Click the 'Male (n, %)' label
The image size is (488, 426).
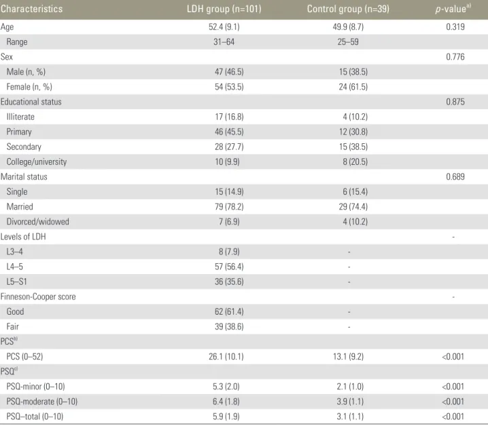point(26,72)
